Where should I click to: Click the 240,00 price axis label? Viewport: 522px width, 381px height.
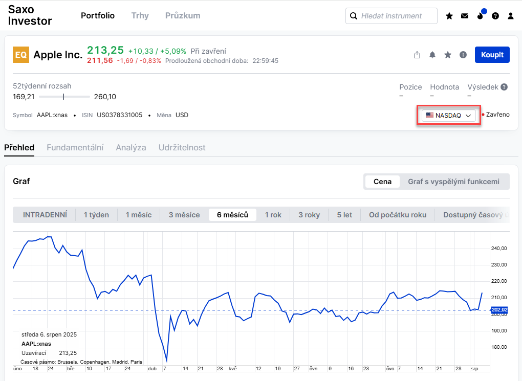[498, 249]
